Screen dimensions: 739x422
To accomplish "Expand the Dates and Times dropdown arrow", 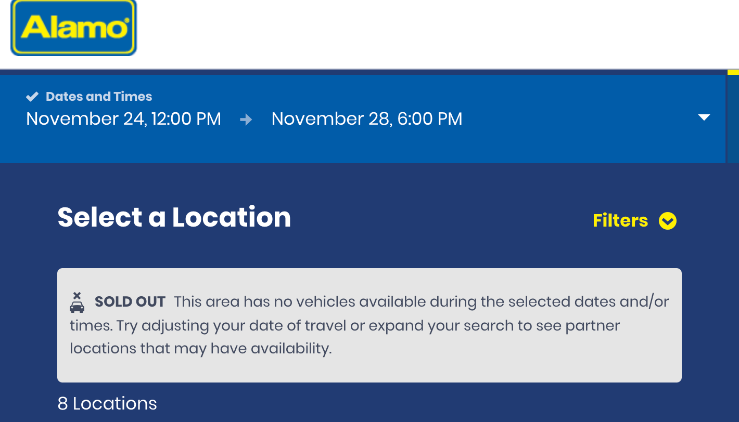I will tap(704, 117).
